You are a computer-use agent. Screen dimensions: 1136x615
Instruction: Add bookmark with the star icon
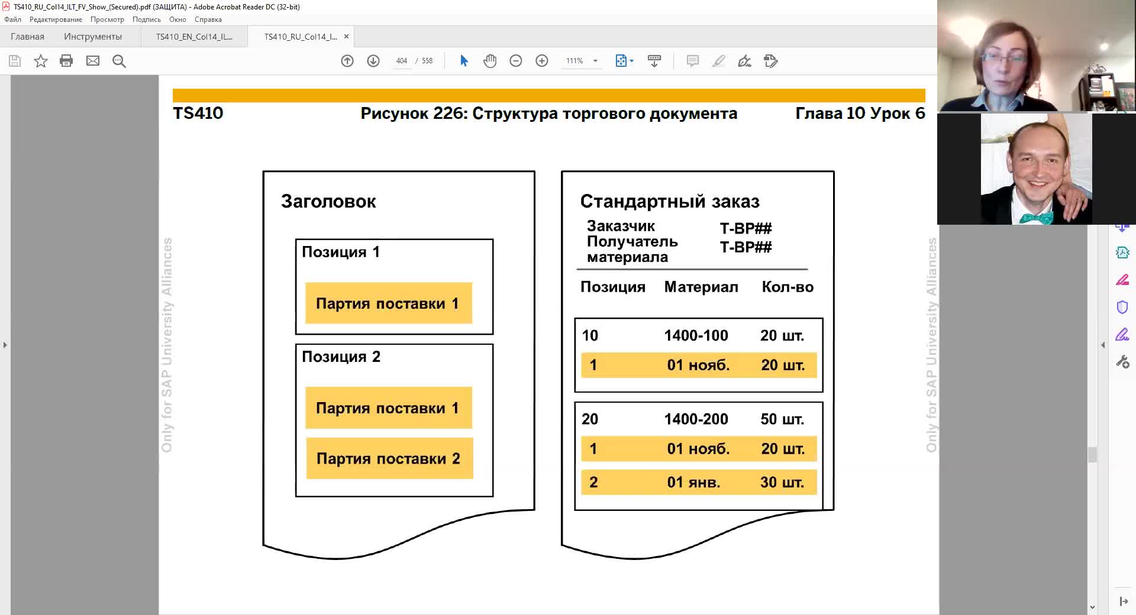(x=40, y=61)
